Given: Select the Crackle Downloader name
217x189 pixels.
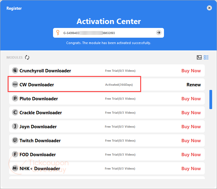Looking at the screenshot, I should (41, 112).
